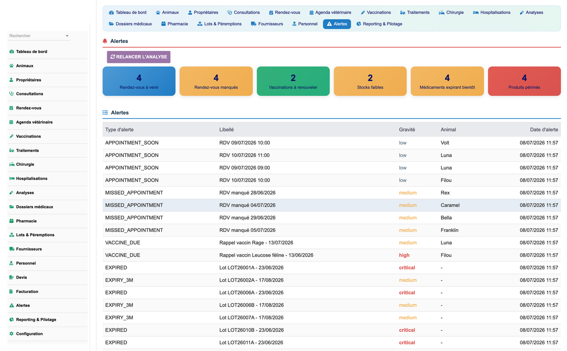This screenshot has height=351, width=567.
Task: Click Gravité column header
Action: click(x=407, y=129)
